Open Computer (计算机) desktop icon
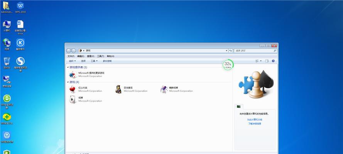The height and width of the screenshot is (154, 343). [x=7, y=26]
